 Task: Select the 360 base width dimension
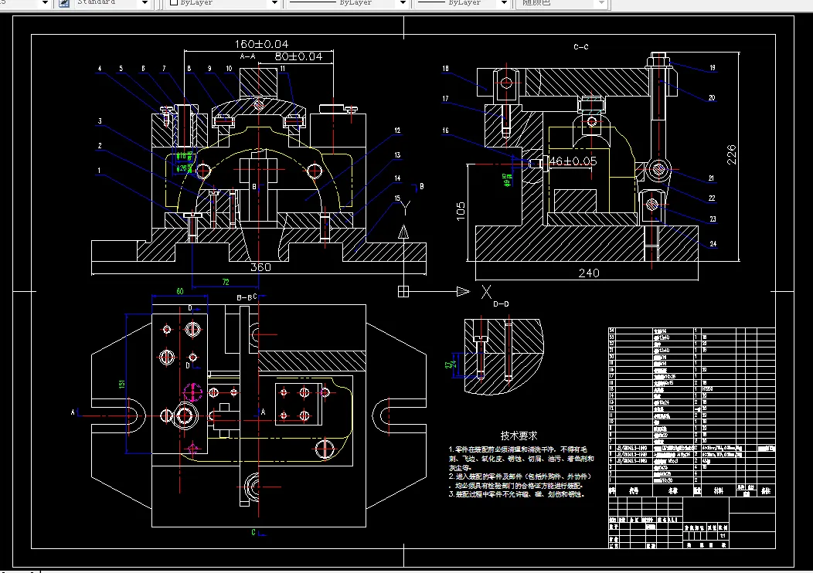pyautogui.click(x=260, y=267)
